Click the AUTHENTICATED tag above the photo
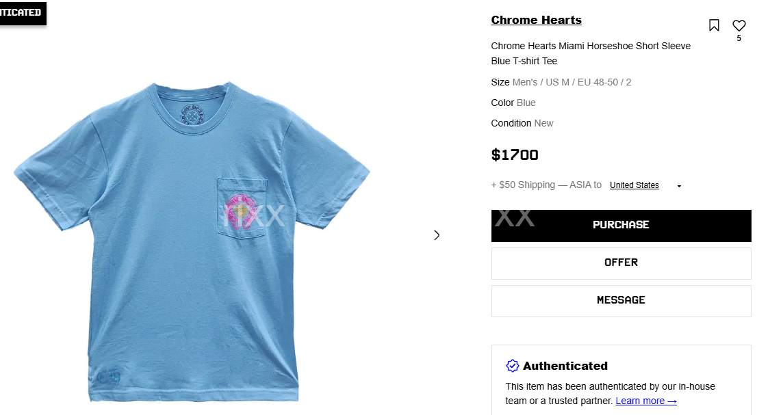This screenshot has width=757, height=415. 21,12
